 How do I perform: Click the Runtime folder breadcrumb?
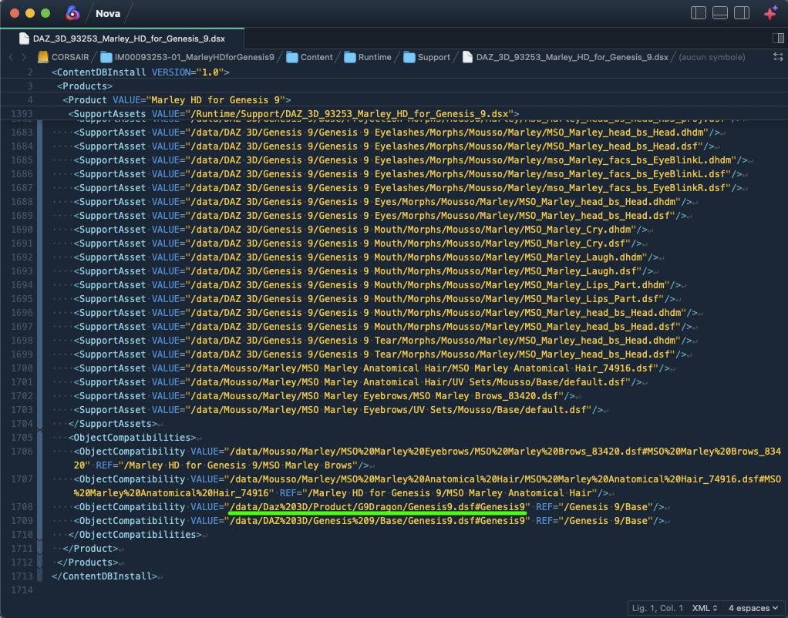pyautogui.click(x=368, y=57)
